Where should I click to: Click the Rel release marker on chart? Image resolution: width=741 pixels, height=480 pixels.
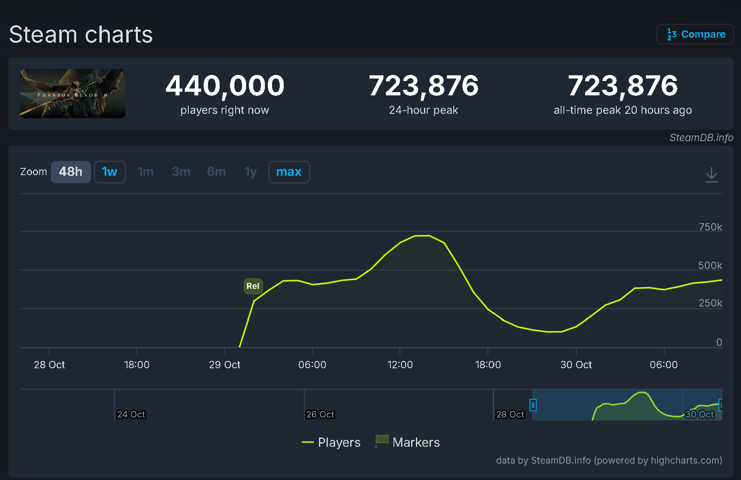[253, 286]
